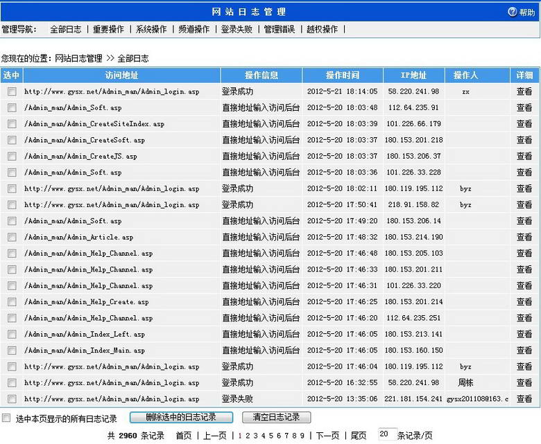View details of Admin_Index_Main.asp row
541x444 pixels.
pyautogui.click(x=524, y=350)
